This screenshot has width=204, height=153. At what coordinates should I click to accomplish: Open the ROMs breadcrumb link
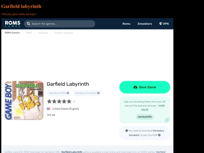(x=29, y=33)
